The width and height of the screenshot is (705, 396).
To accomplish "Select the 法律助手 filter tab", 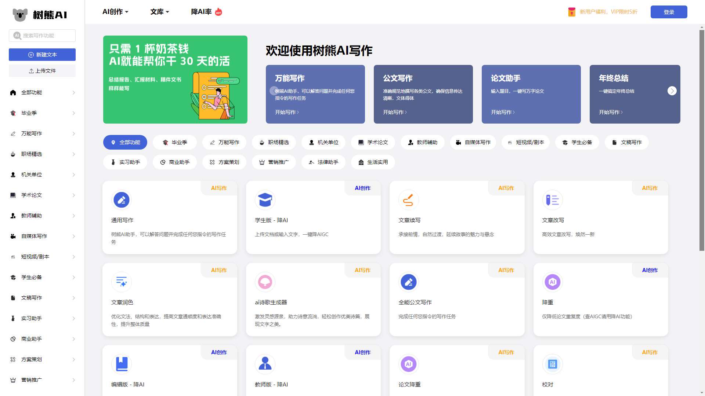I will (323, 162).
